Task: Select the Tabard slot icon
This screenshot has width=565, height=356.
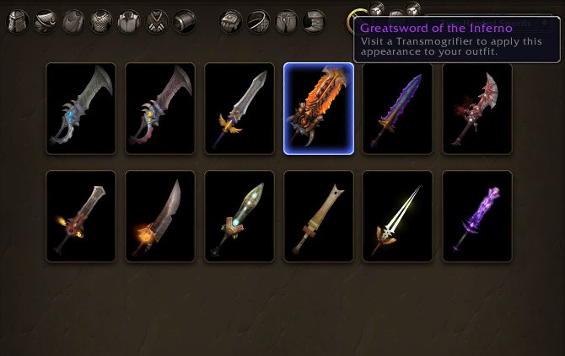Action: tap(156, 21)
